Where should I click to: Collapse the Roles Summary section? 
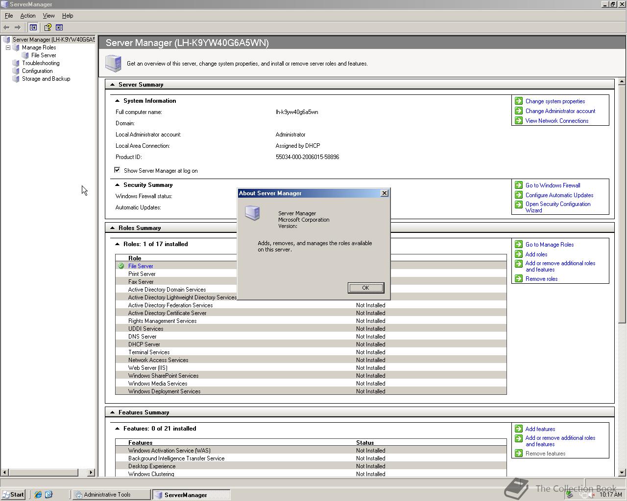click(112, 228)
